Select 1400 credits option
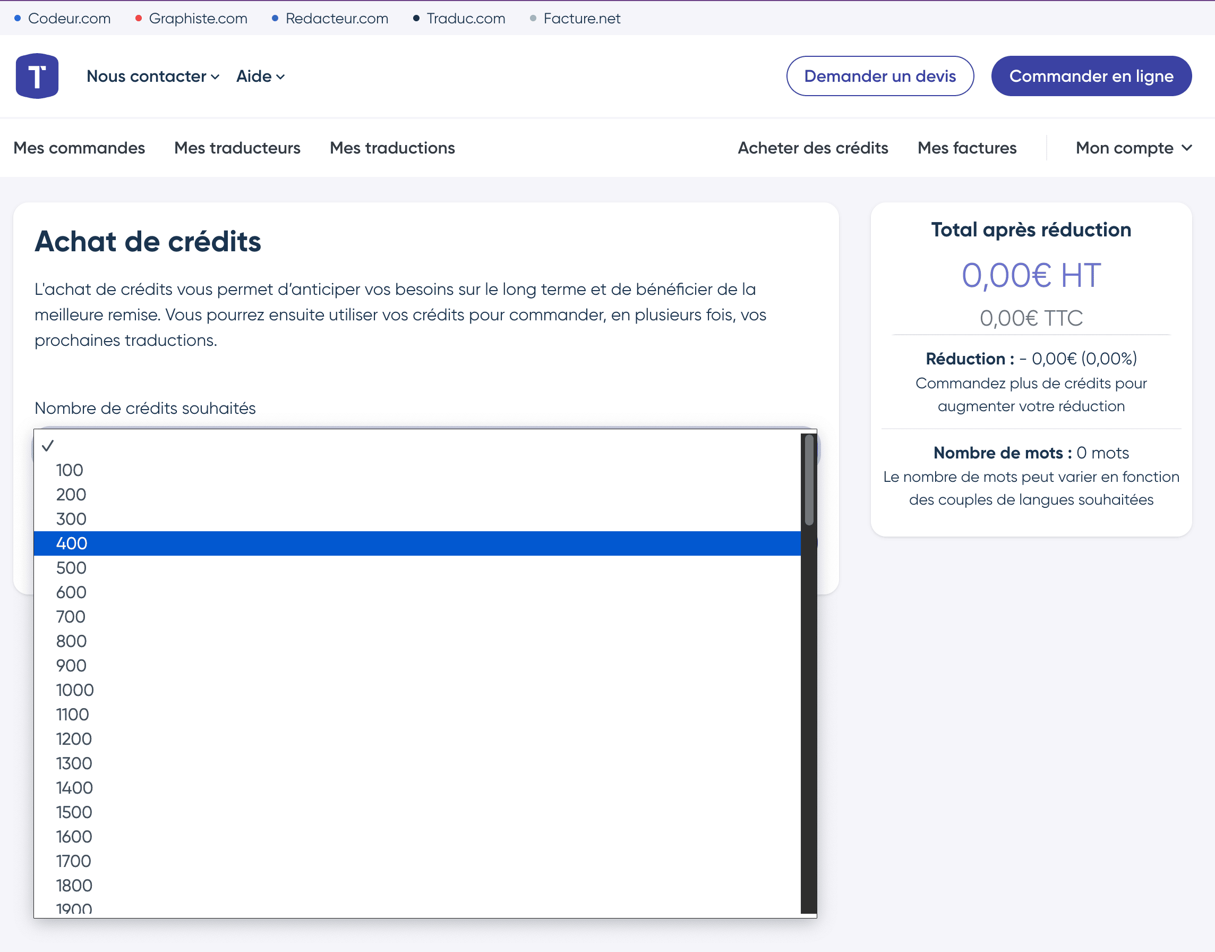This screenshot has width=1215, height=952. pos(417,788)
